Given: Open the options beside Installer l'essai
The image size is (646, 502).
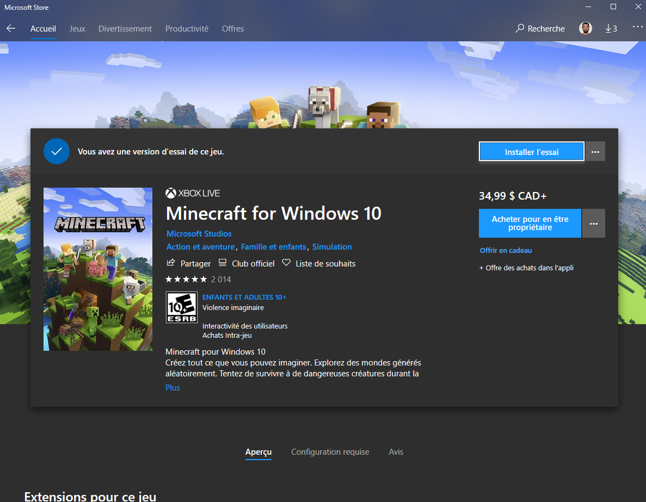Looking at the screenshot, I should (595, 152).
